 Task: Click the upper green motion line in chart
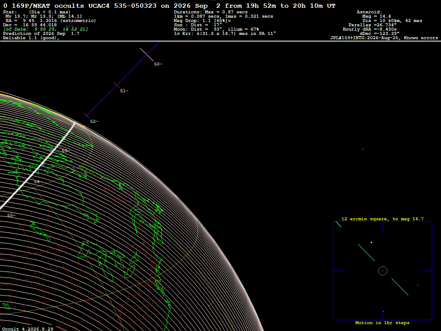(x=366, y=253)
